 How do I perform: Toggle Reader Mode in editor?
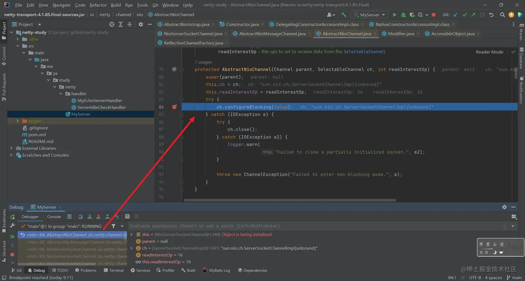pyautogui.click(x=490, y=52)
